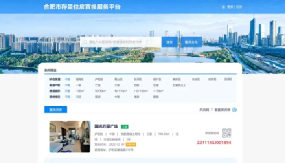The image size is (285, 163).
Task: Select 不限 for 所在区域 filter
Action: [67, 79]
